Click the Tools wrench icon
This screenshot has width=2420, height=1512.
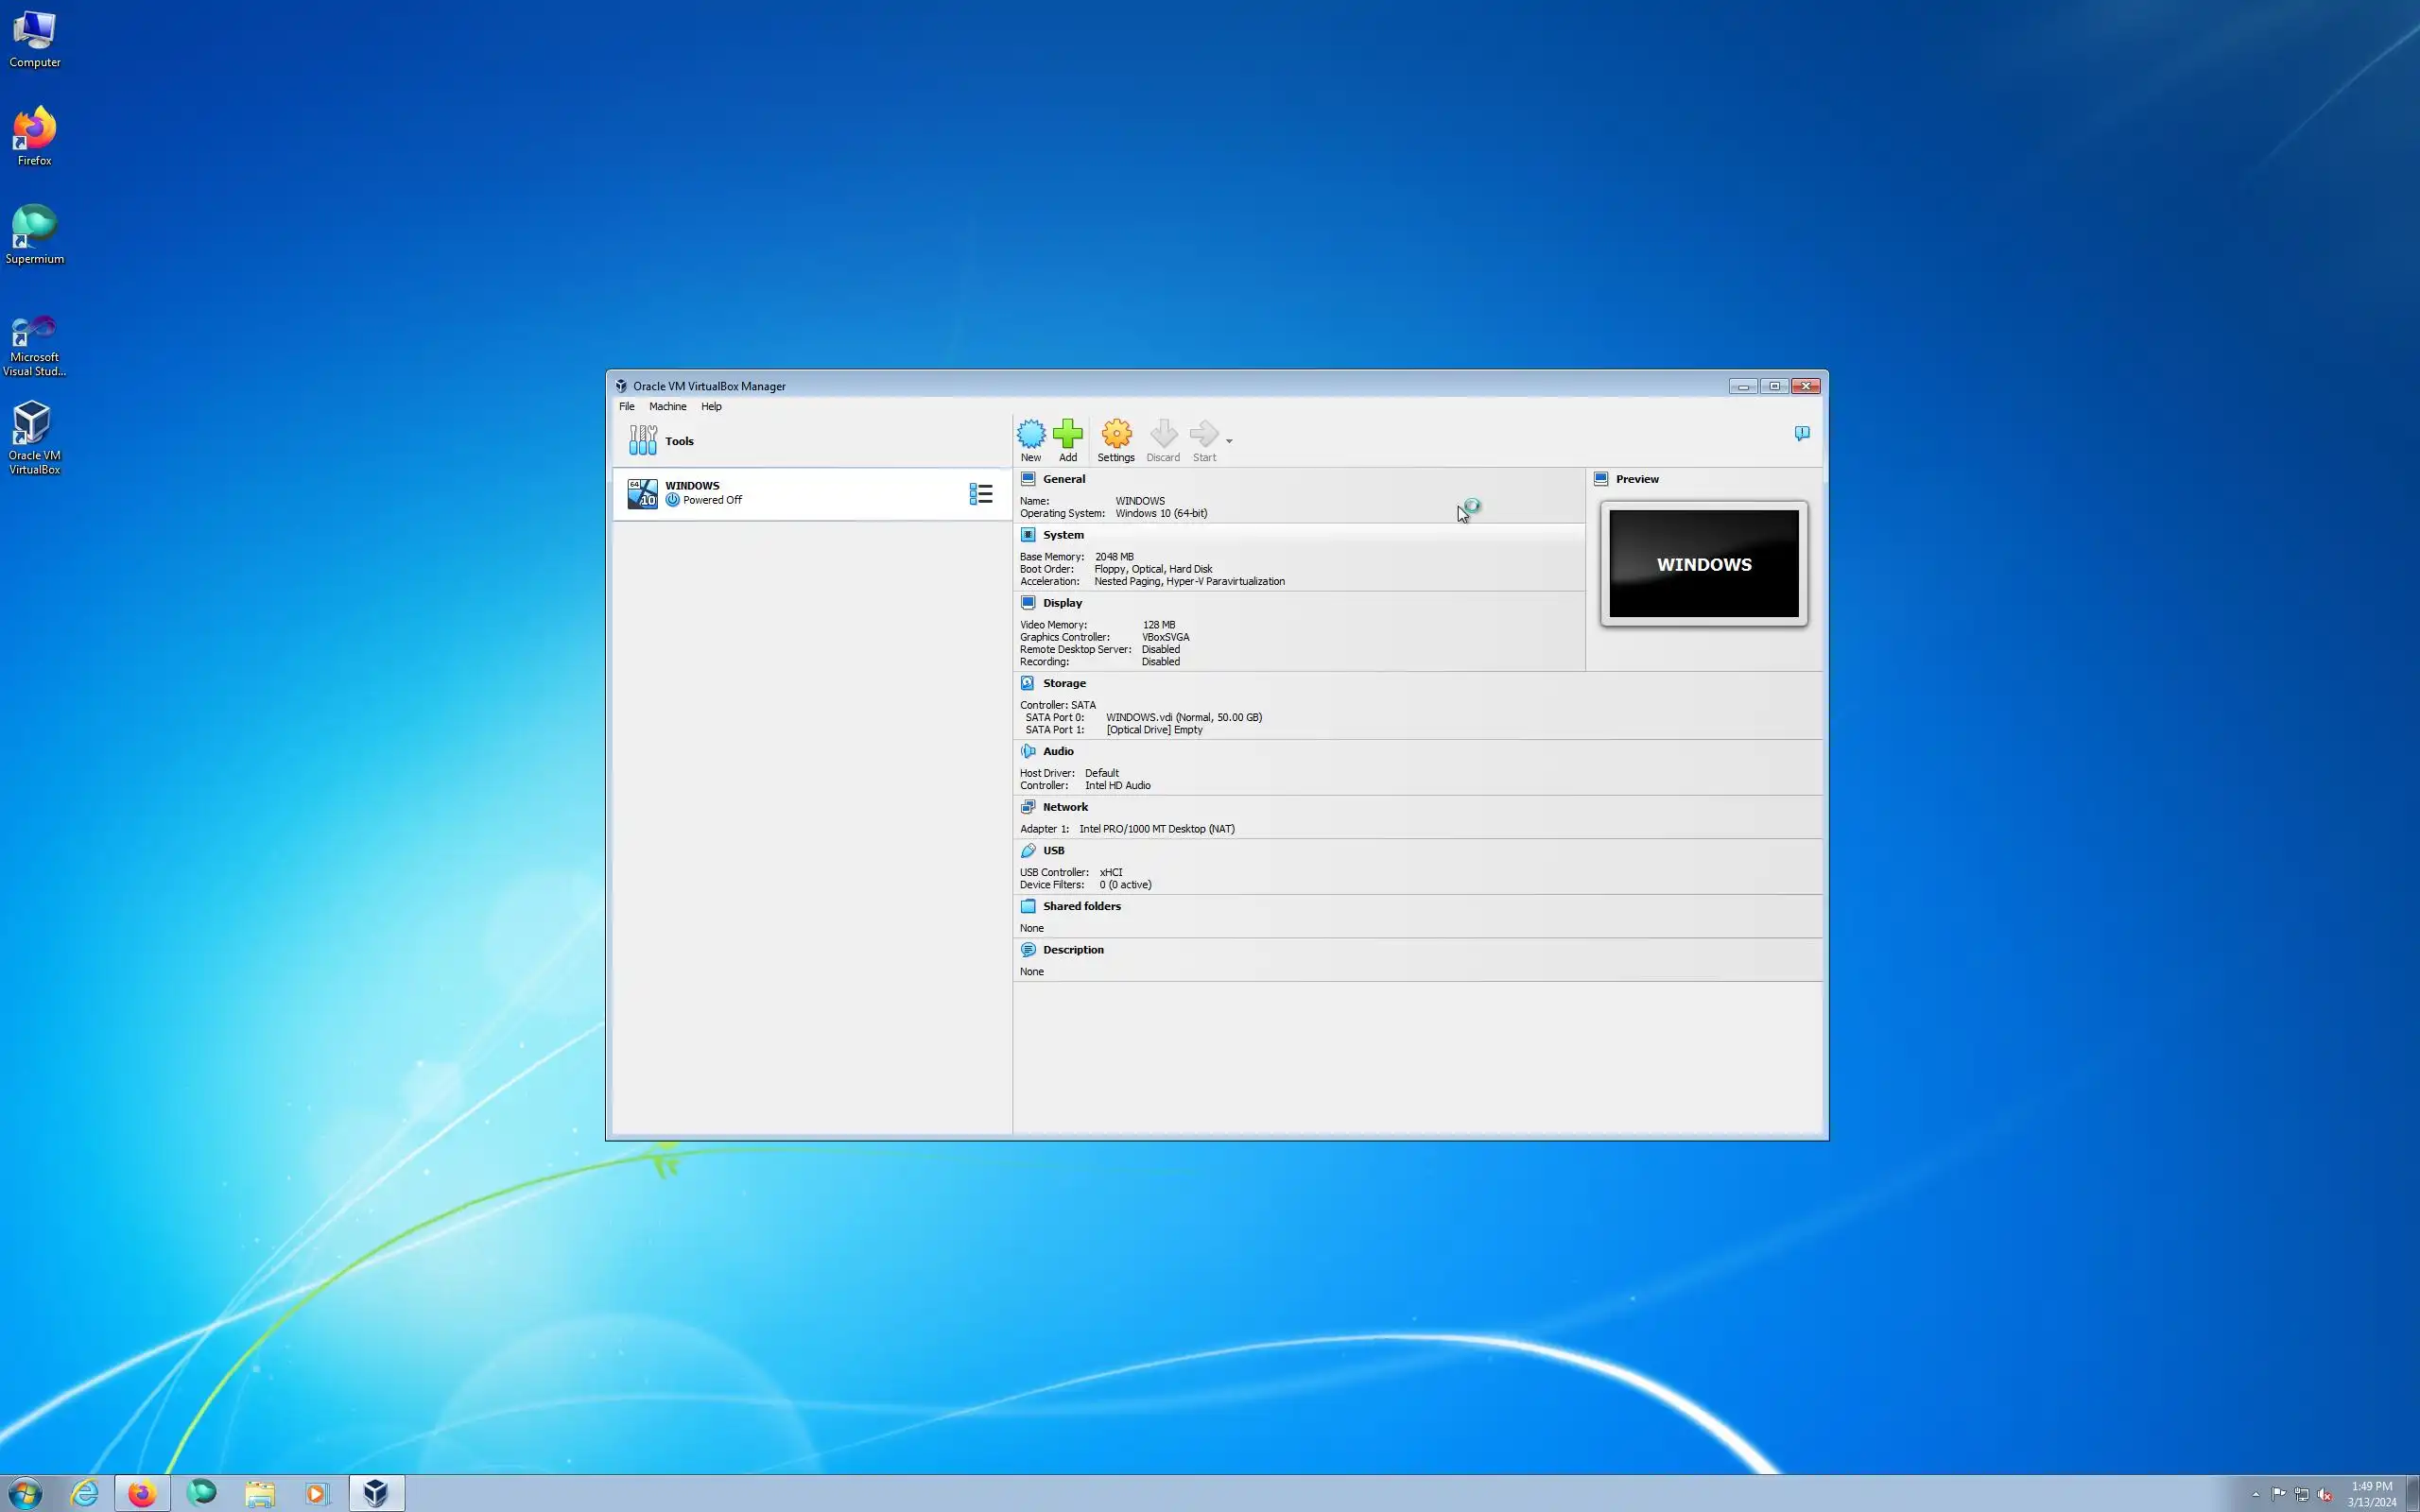[643, 440]
